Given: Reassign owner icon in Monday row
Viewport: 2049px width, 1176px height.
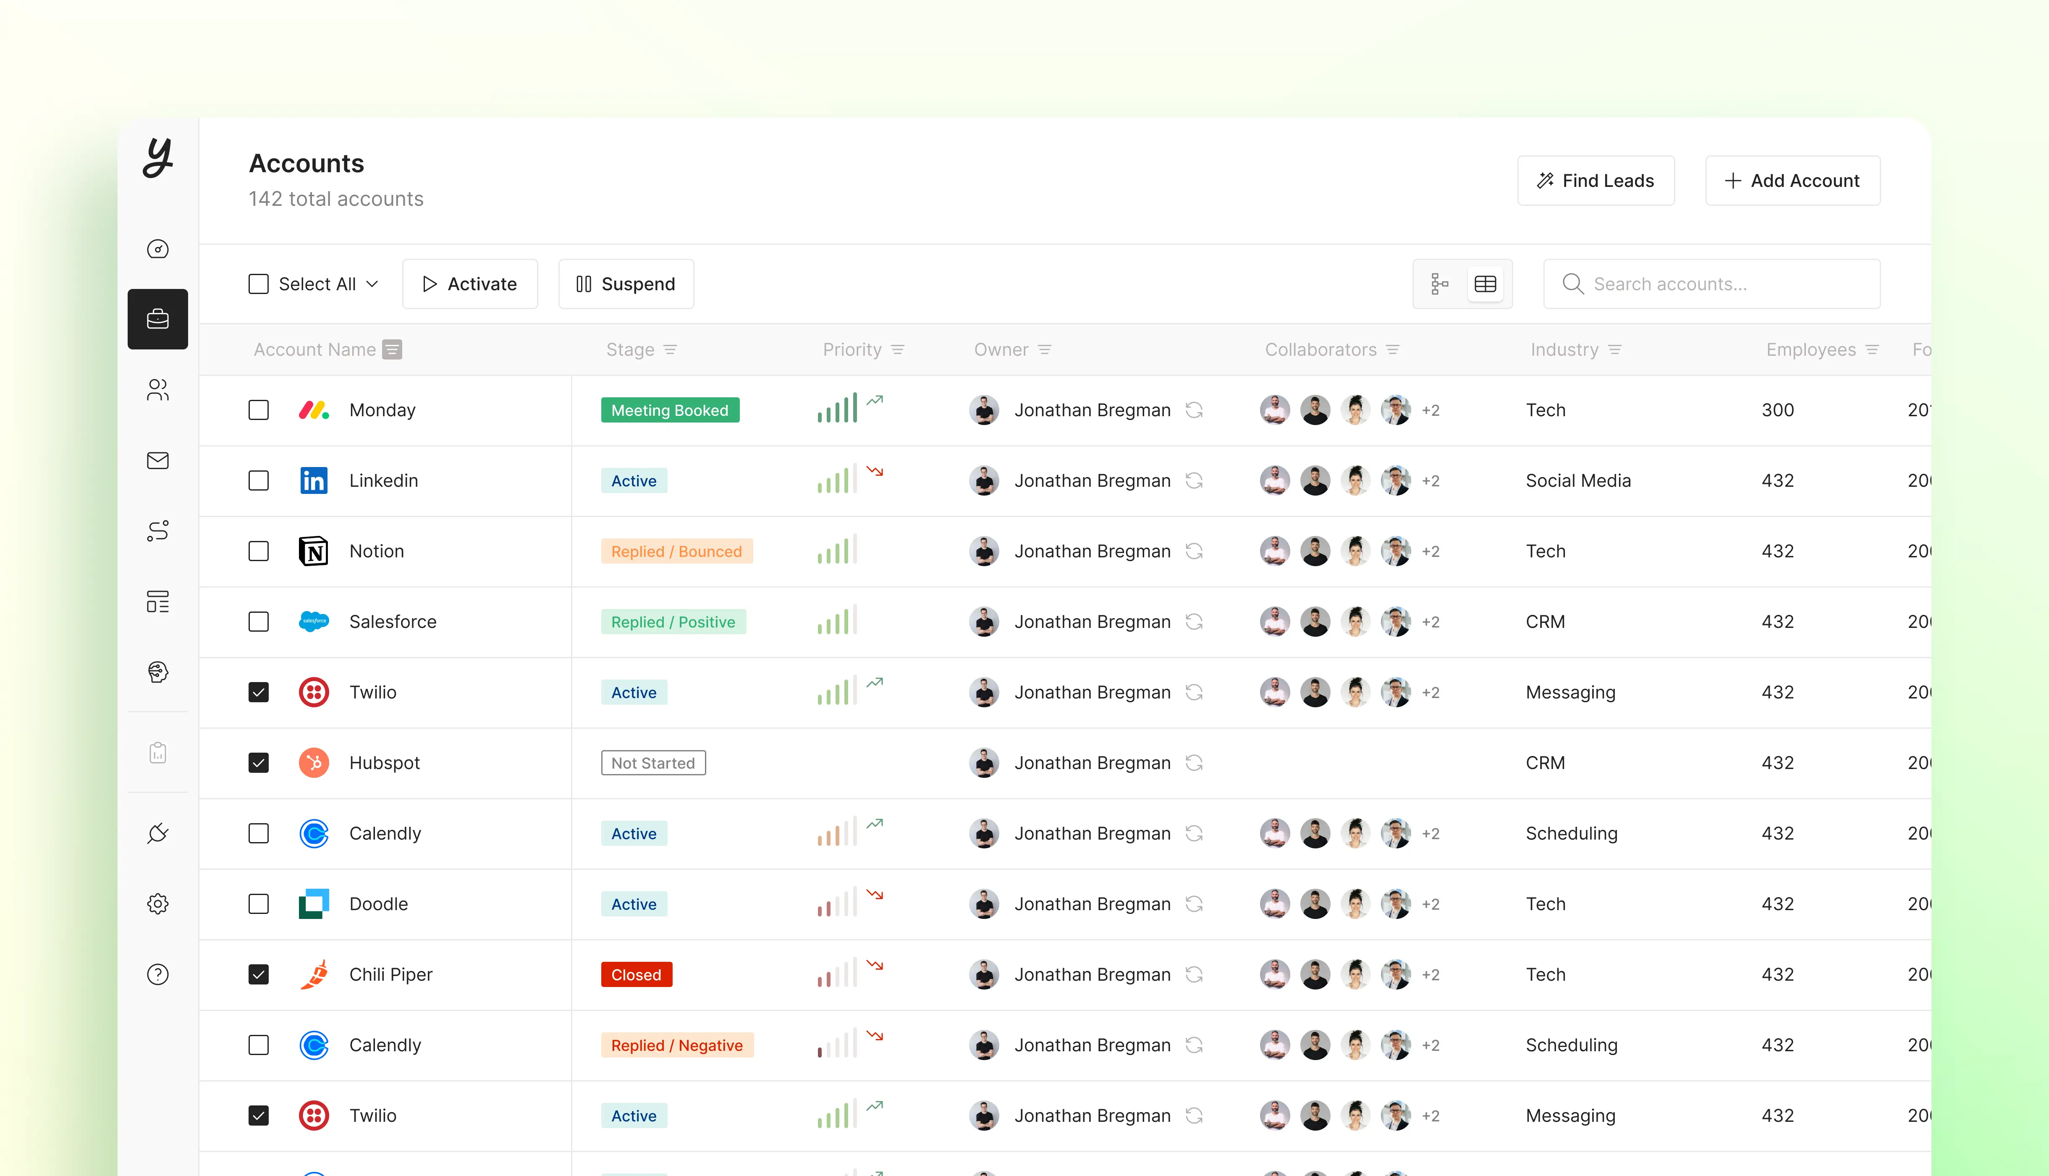Looking at the screenshot, I should click(x=1194, y=410).
